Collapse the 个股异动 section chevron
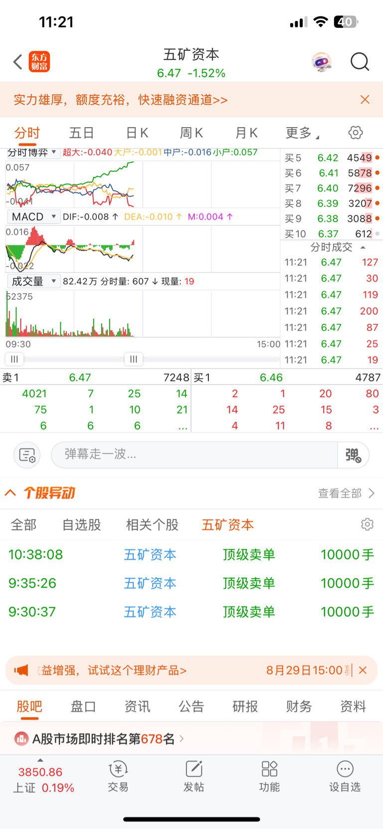 (x=10, y=493)
